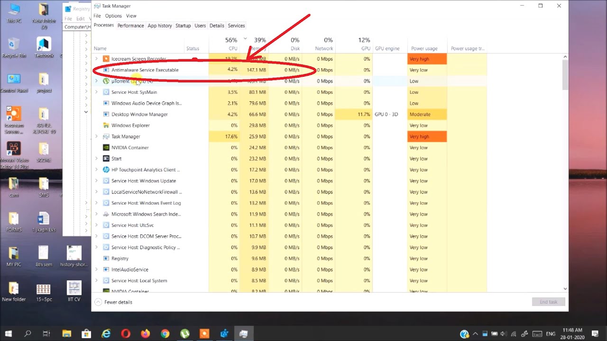Viewport: 607px width, 341px height.
Task: Click the End task button
Action: pyautogui.click(x=548, y=302)
